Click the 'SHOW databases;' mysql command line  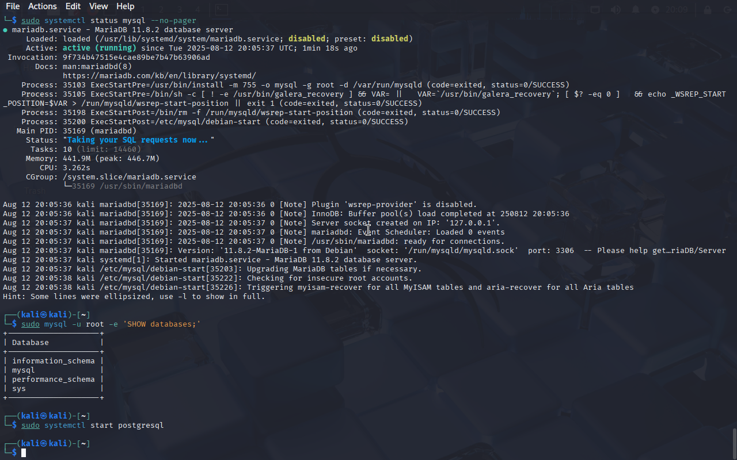pyautogui.click(x=111, y=324)
